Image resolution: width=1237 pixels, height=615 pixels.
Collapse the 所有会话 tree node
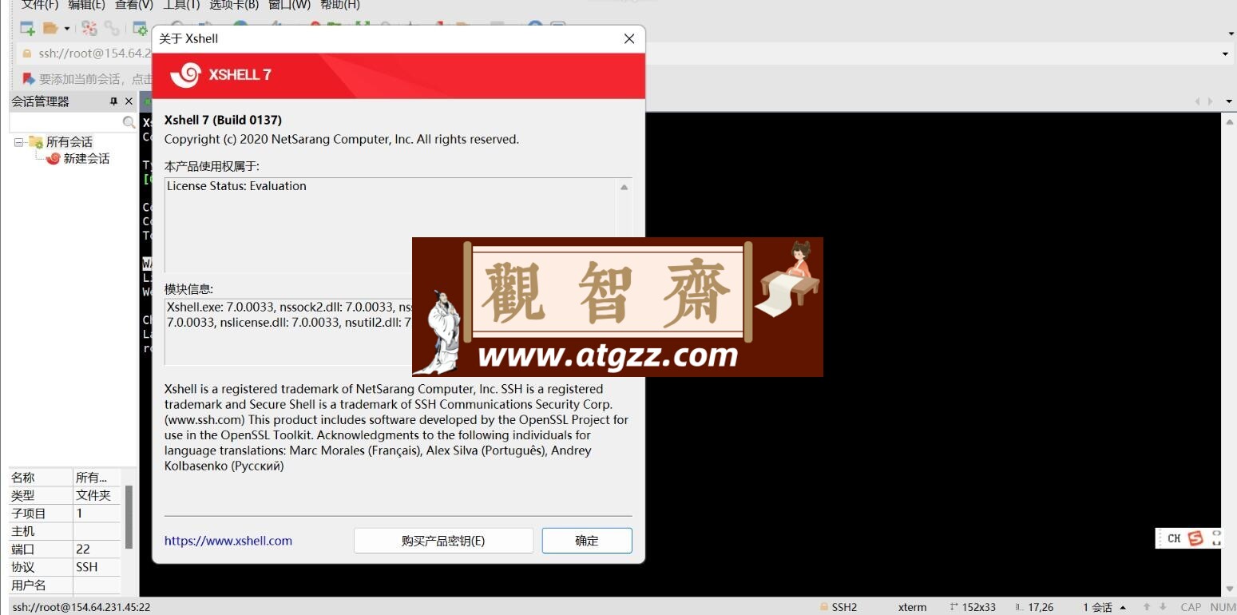[18, 142]
